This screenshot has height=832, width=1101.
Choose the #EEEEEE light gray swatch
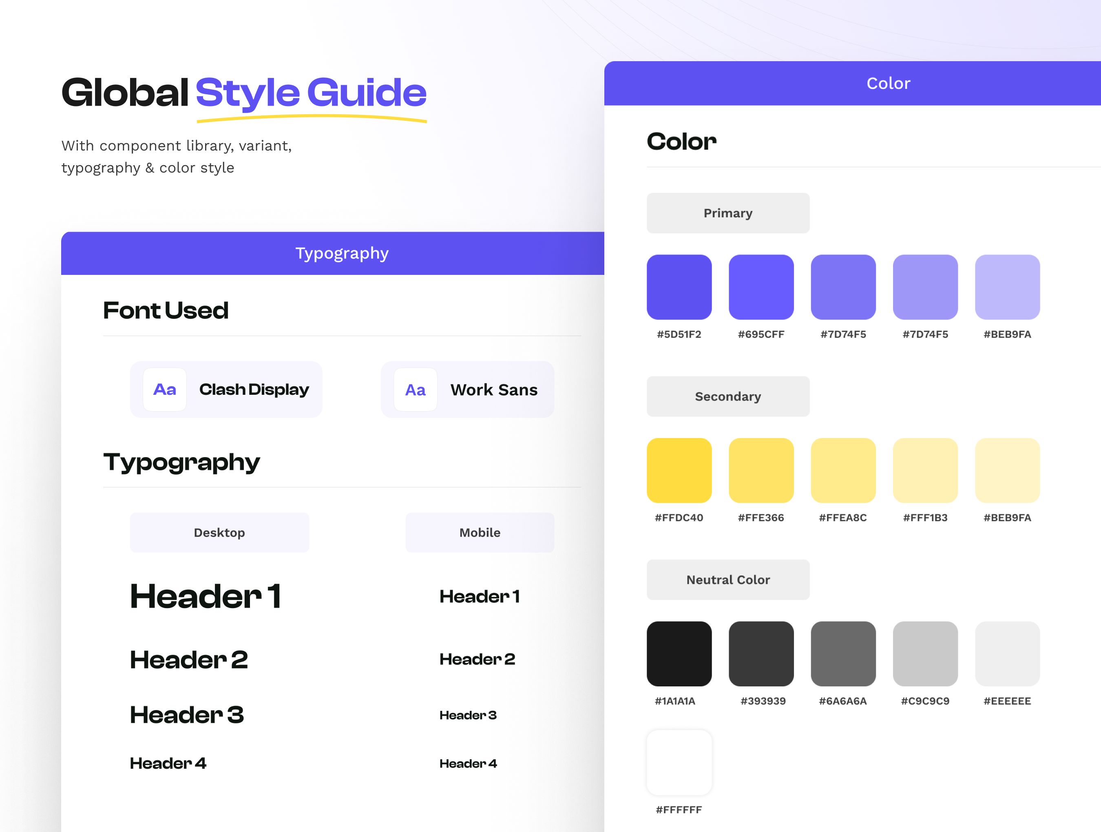pyautogui.click(x=1007, y=654)
